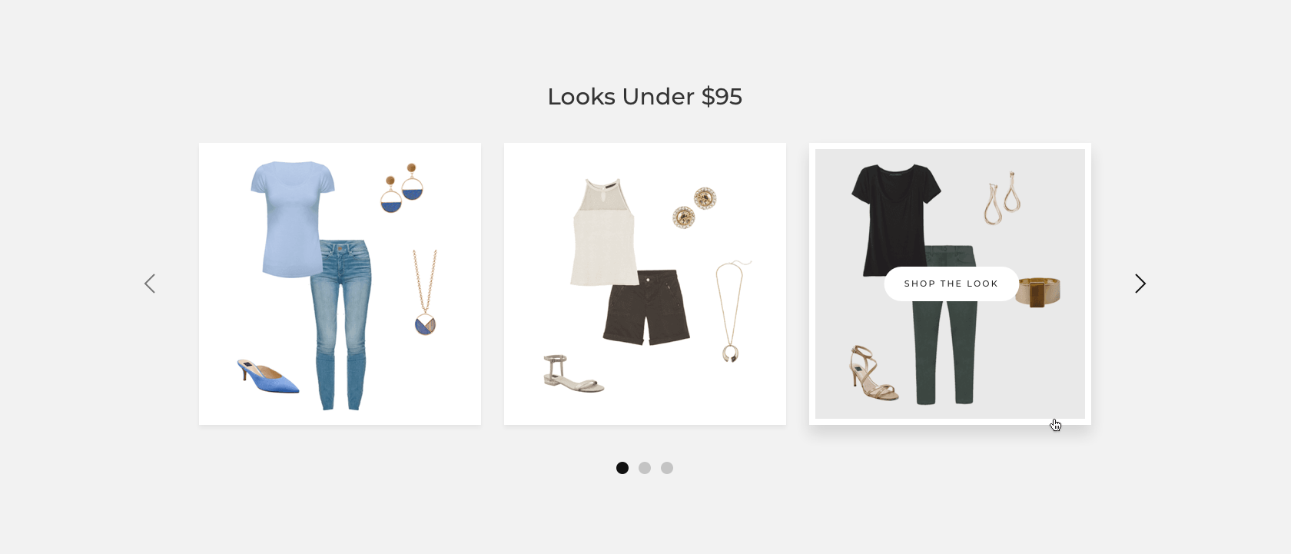Open the cream top and shorts look
This screenshot has height=554, width=1291.
(x=645, y=284)
